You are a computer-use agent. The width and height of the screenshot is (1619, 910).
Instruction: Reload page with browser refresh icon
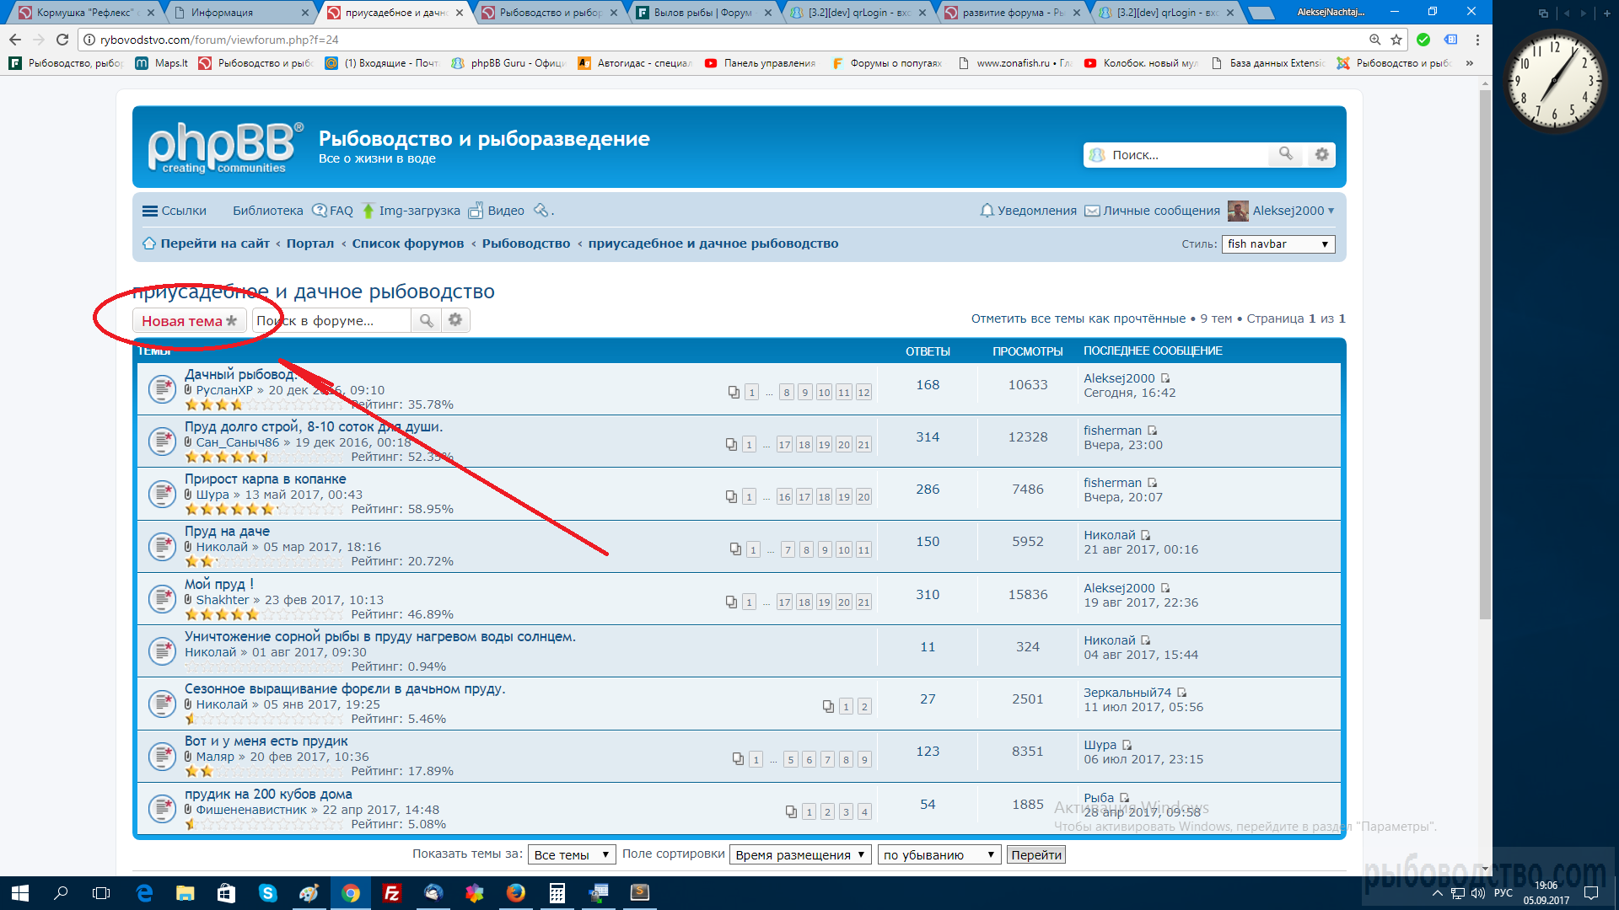point(62,40)
